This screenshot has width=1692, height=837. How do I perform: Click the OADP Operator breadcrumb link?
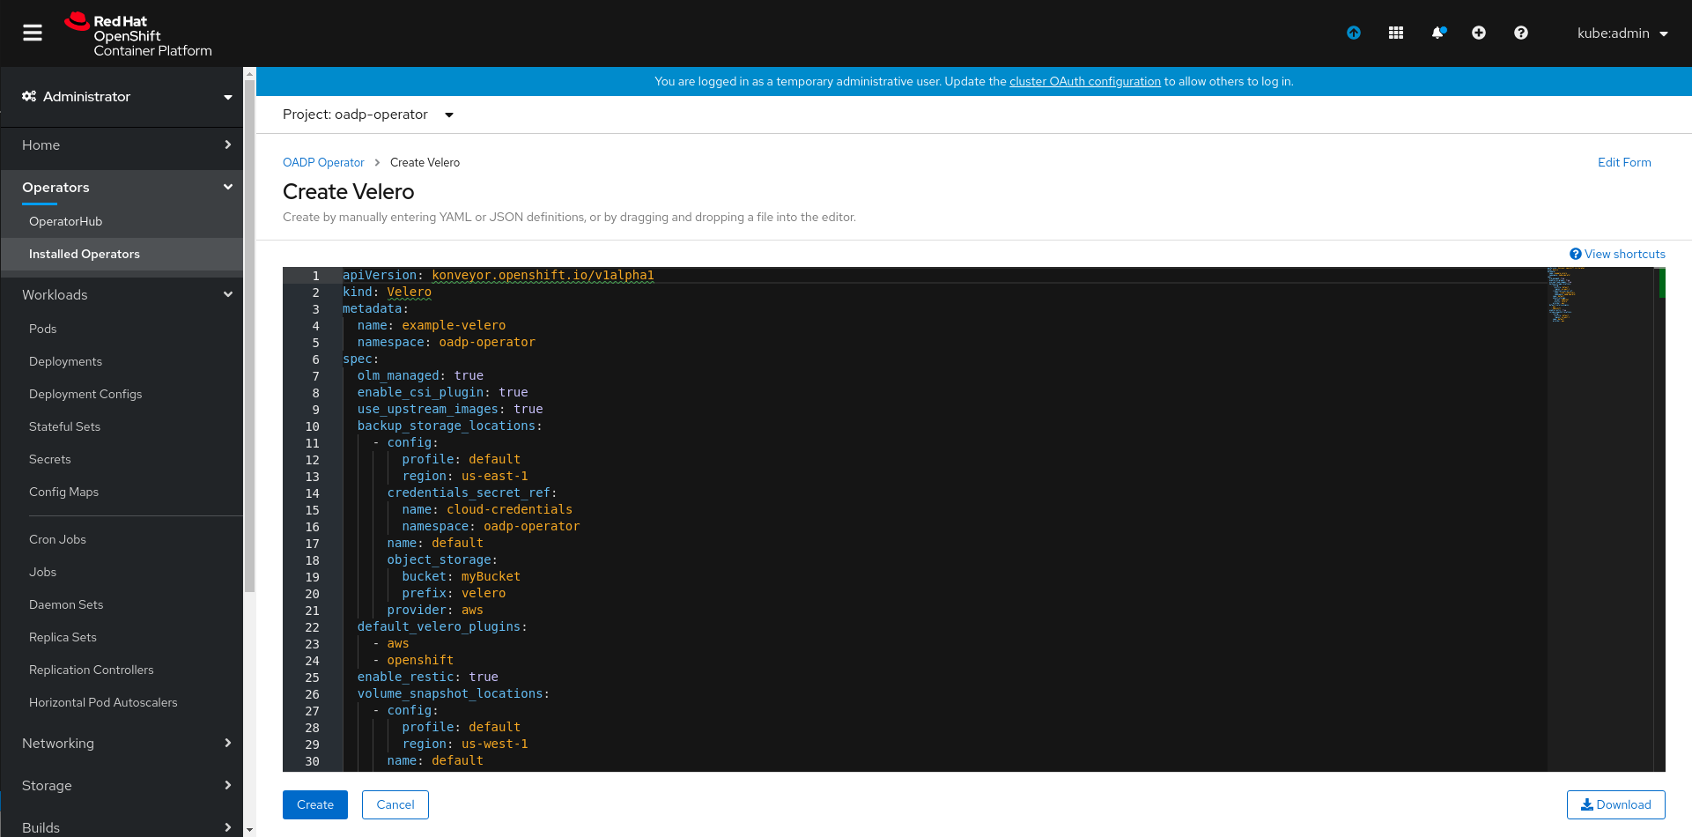(x=323, y=163)
